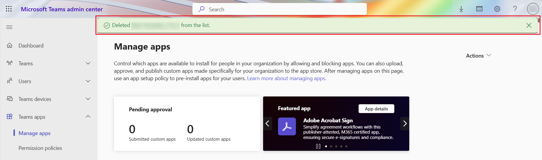Open the app launcher waffle icon
The width and height of the screenshot is (542, 160).
pos(9,9)
